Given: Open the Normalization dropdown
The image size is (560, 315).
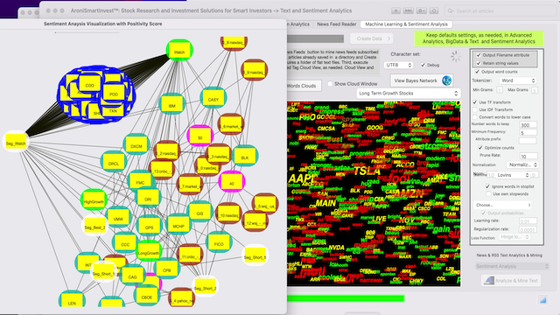Looking at the screenshot, I should pyautogui.click(x=522, y=164).
